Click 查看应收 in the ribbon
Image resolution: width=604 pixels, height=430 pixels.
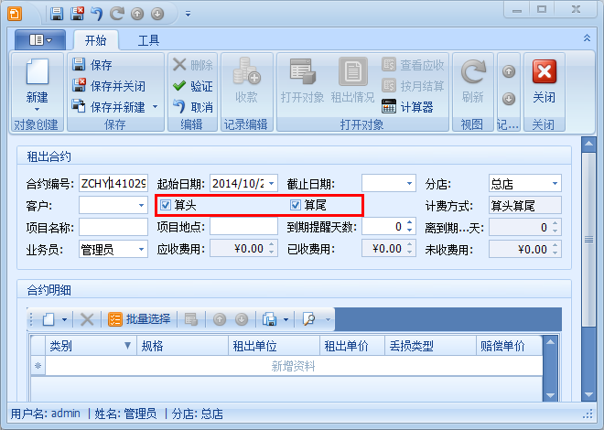413,65
